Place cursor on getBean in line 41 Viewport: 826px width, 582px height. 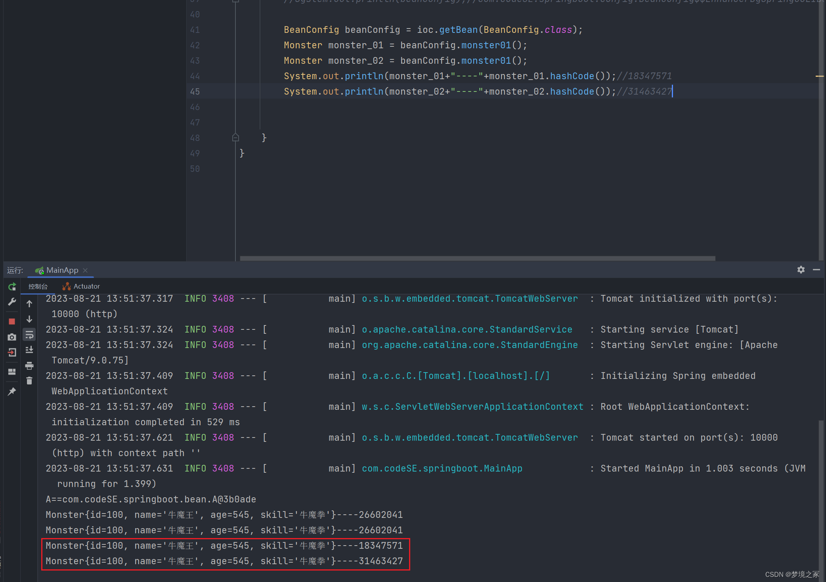[x=459, y=30]
